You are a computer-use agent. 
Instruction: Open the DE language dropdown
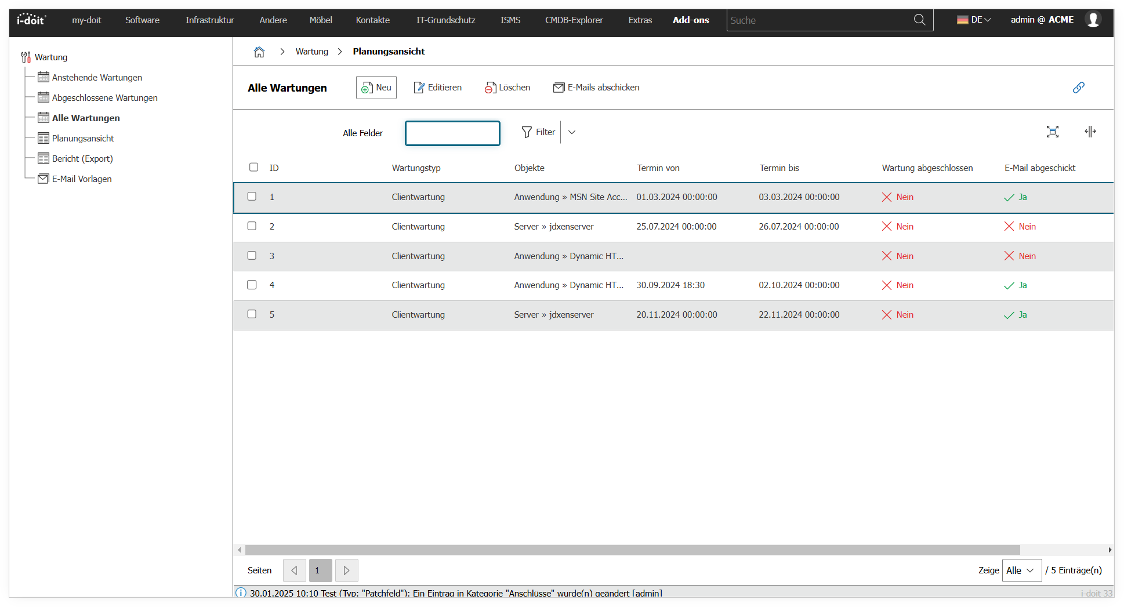click(974, 20)
